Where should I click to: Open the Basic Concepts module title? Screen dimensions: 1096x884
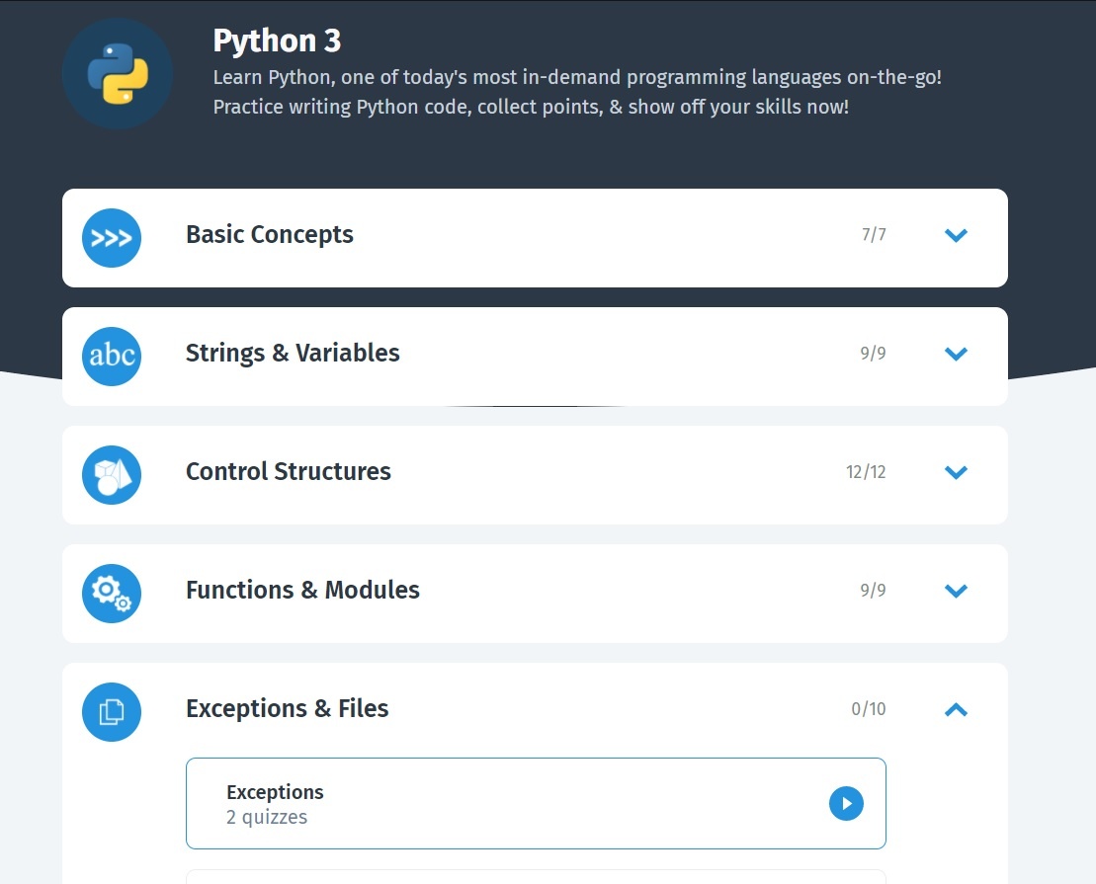(x=270, y=235)
